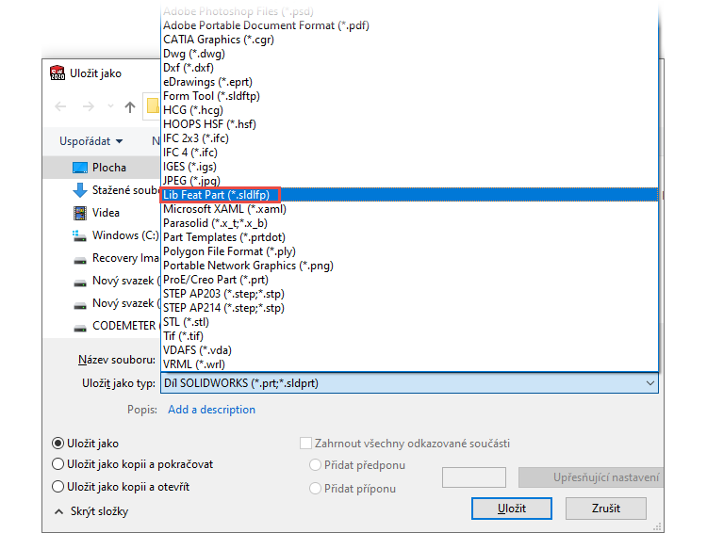Choose IGES (*.igs) file type
This screenshot has width=707, height=533.
click(409, 167)
